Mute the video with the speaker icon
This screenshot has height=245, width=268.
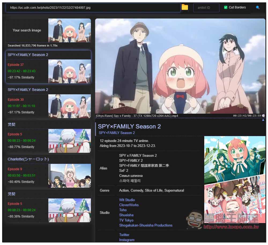[x=263, y=116]
